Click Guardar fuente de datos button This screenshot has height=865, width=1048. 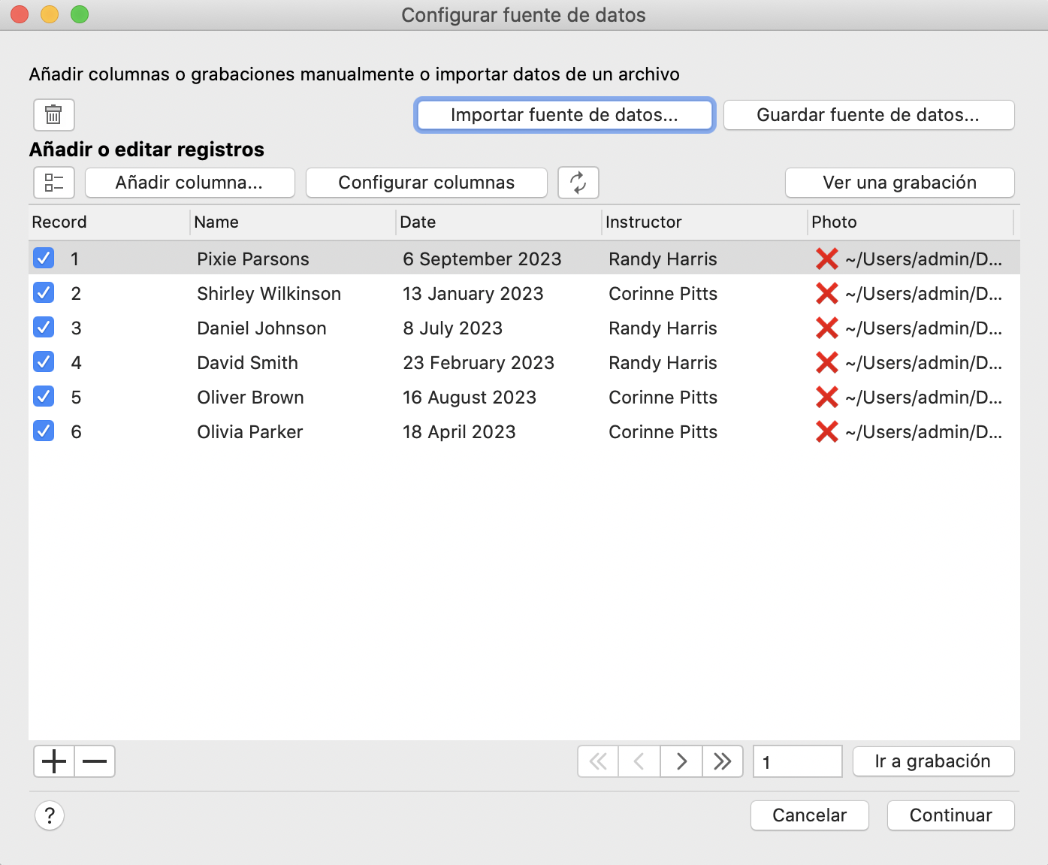(868, 115)
